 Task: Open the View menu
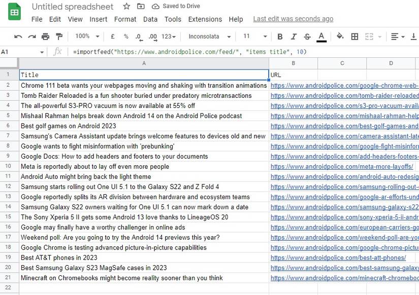[75, 19]
